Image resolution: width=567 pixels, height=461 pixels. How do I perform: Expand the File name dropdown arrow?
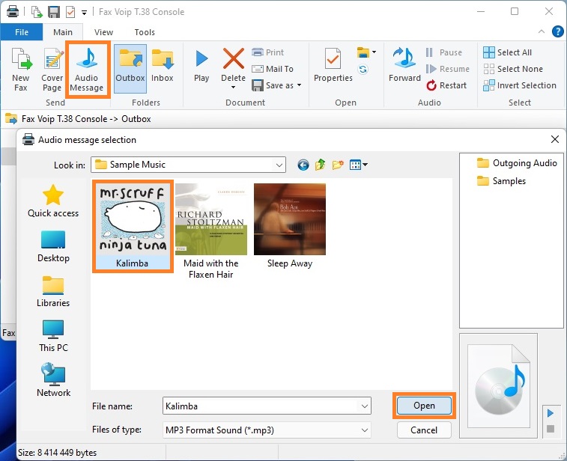click(x=365, y=406)
